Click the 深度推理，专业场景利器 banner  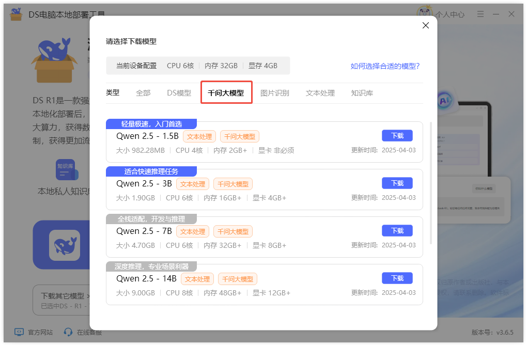pos(151,266)
